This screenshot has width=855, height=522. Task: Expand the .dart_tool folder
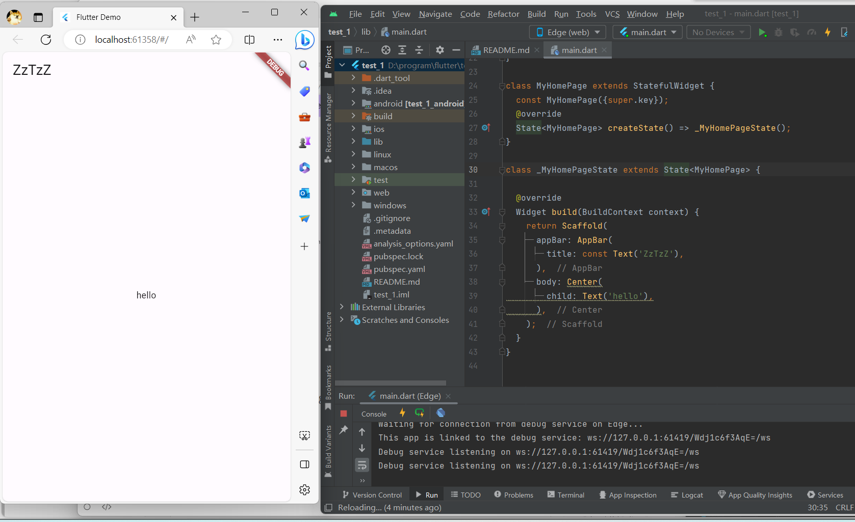(353, 78)
